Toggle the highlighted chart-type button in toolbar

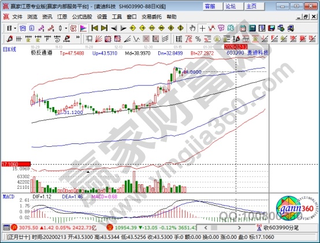[23, 28]
